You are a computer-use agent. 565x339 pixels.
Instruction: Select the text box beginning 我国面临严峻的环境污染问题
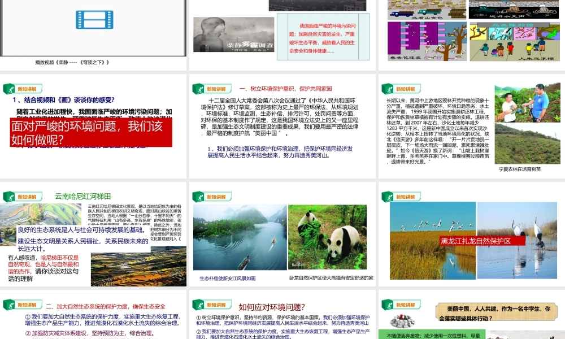coord(323,37)
